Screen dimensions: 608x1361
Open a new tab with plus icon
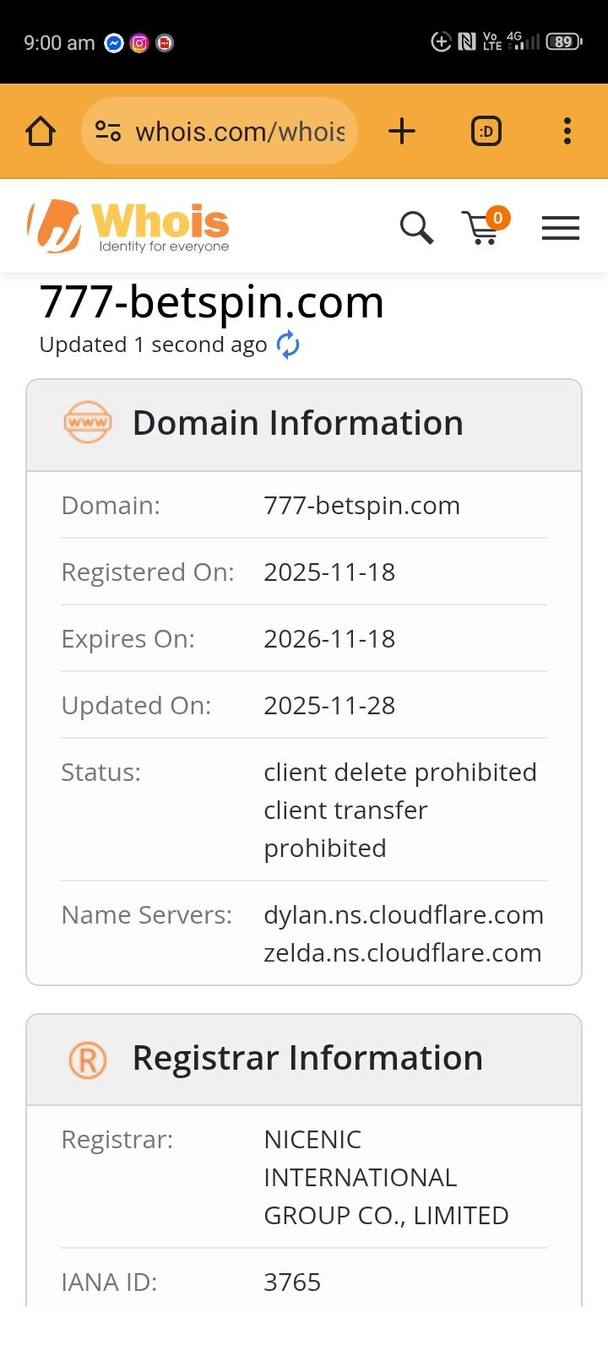point(402,131)
